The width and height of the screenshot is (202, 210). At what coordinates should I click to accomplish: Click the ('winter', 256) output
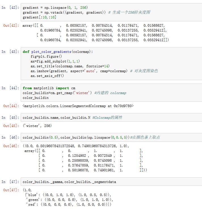pyautogui.click(x=37, y=126)
